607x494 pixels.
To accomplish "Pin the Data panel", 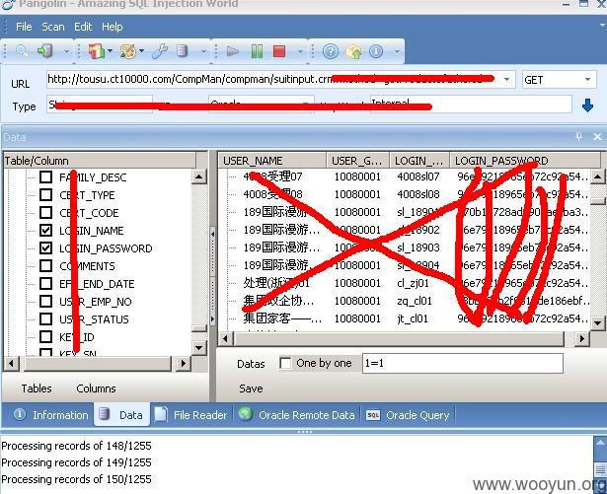I will coord(578,136).
